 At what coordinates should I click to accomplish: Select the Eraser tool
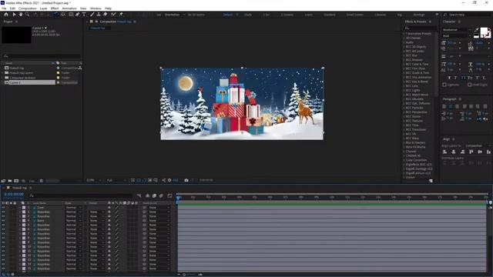tap(106, 15)
